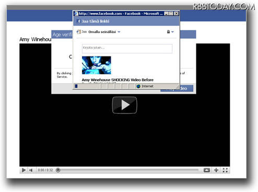Minimize the Facebook popup window

(167, 14)
